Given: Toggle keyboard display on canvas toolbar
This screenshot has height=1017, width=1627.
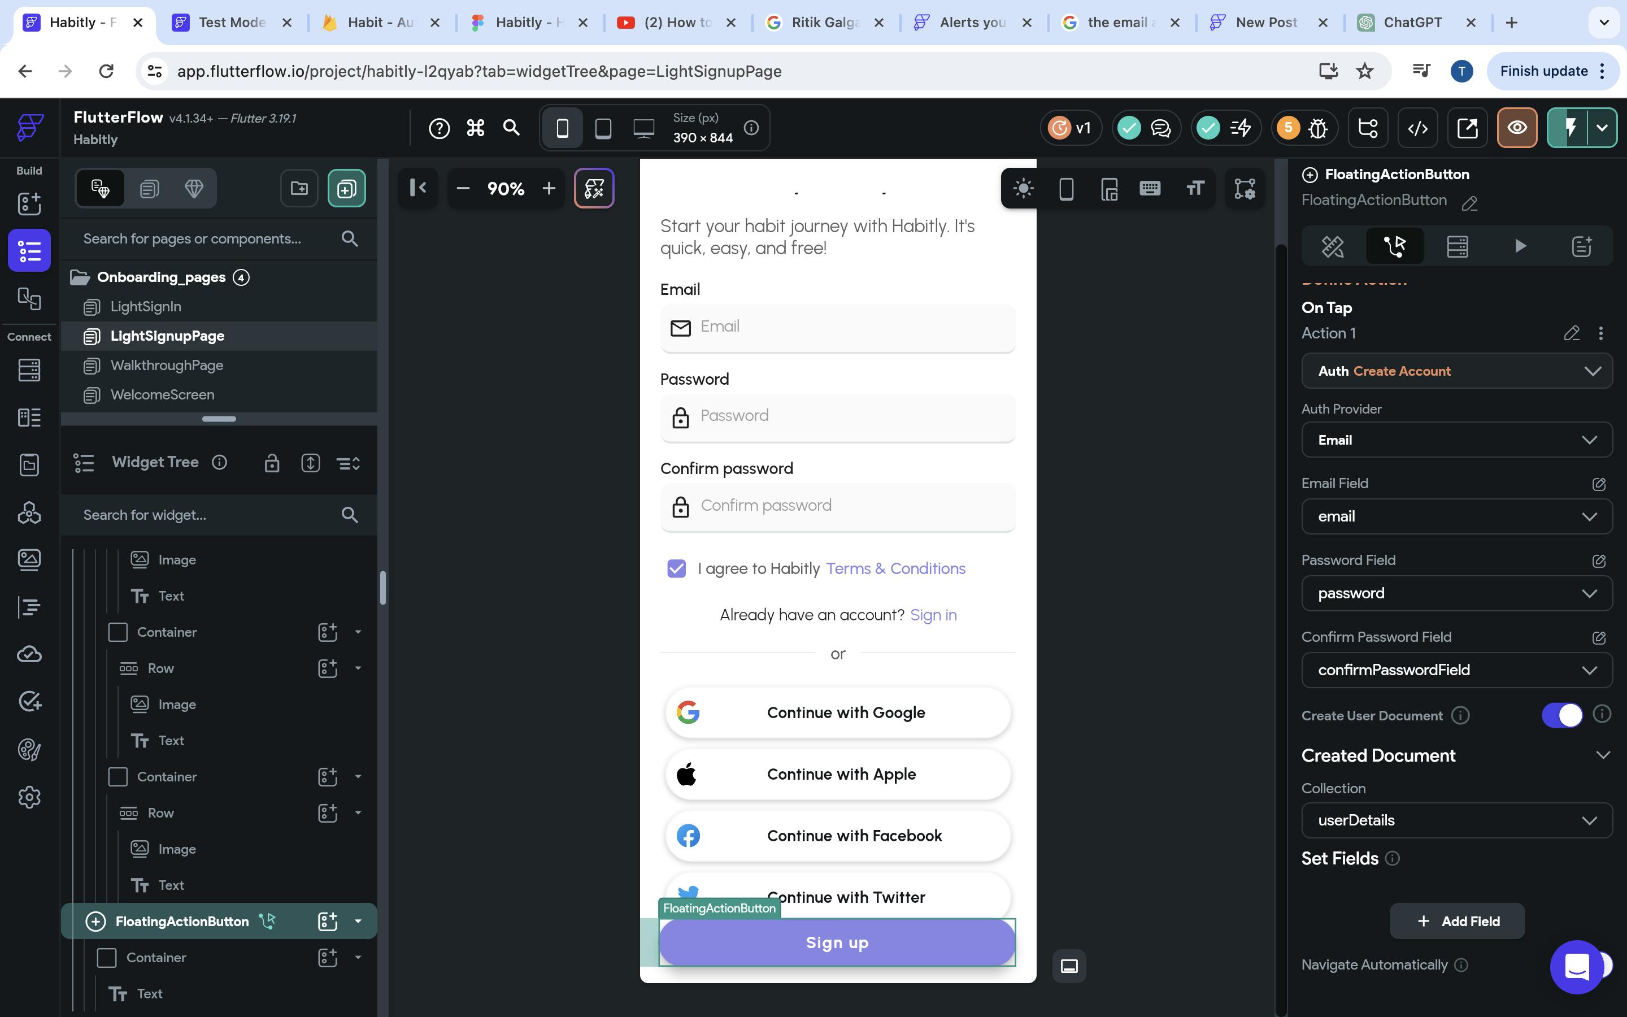Looking at the screenshot, I should [1150, 188].
